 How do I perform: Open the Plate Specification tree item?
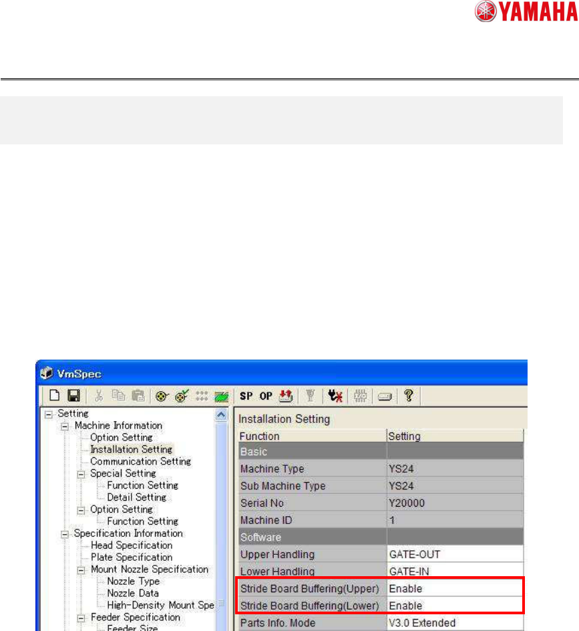tap(132, 557)
